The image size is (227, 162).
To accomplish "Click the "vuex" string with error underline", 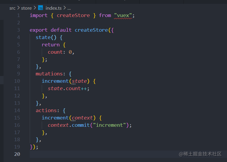I will [x=123, y=15].
